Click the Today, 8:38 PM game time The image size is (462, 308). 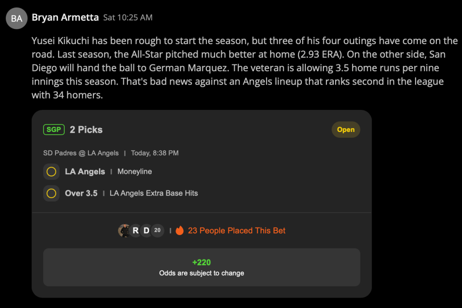pos(155,153)
